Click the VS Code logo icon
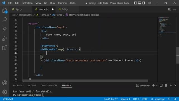The height and width of the screenshot is (101, 179). coord(3,3)
